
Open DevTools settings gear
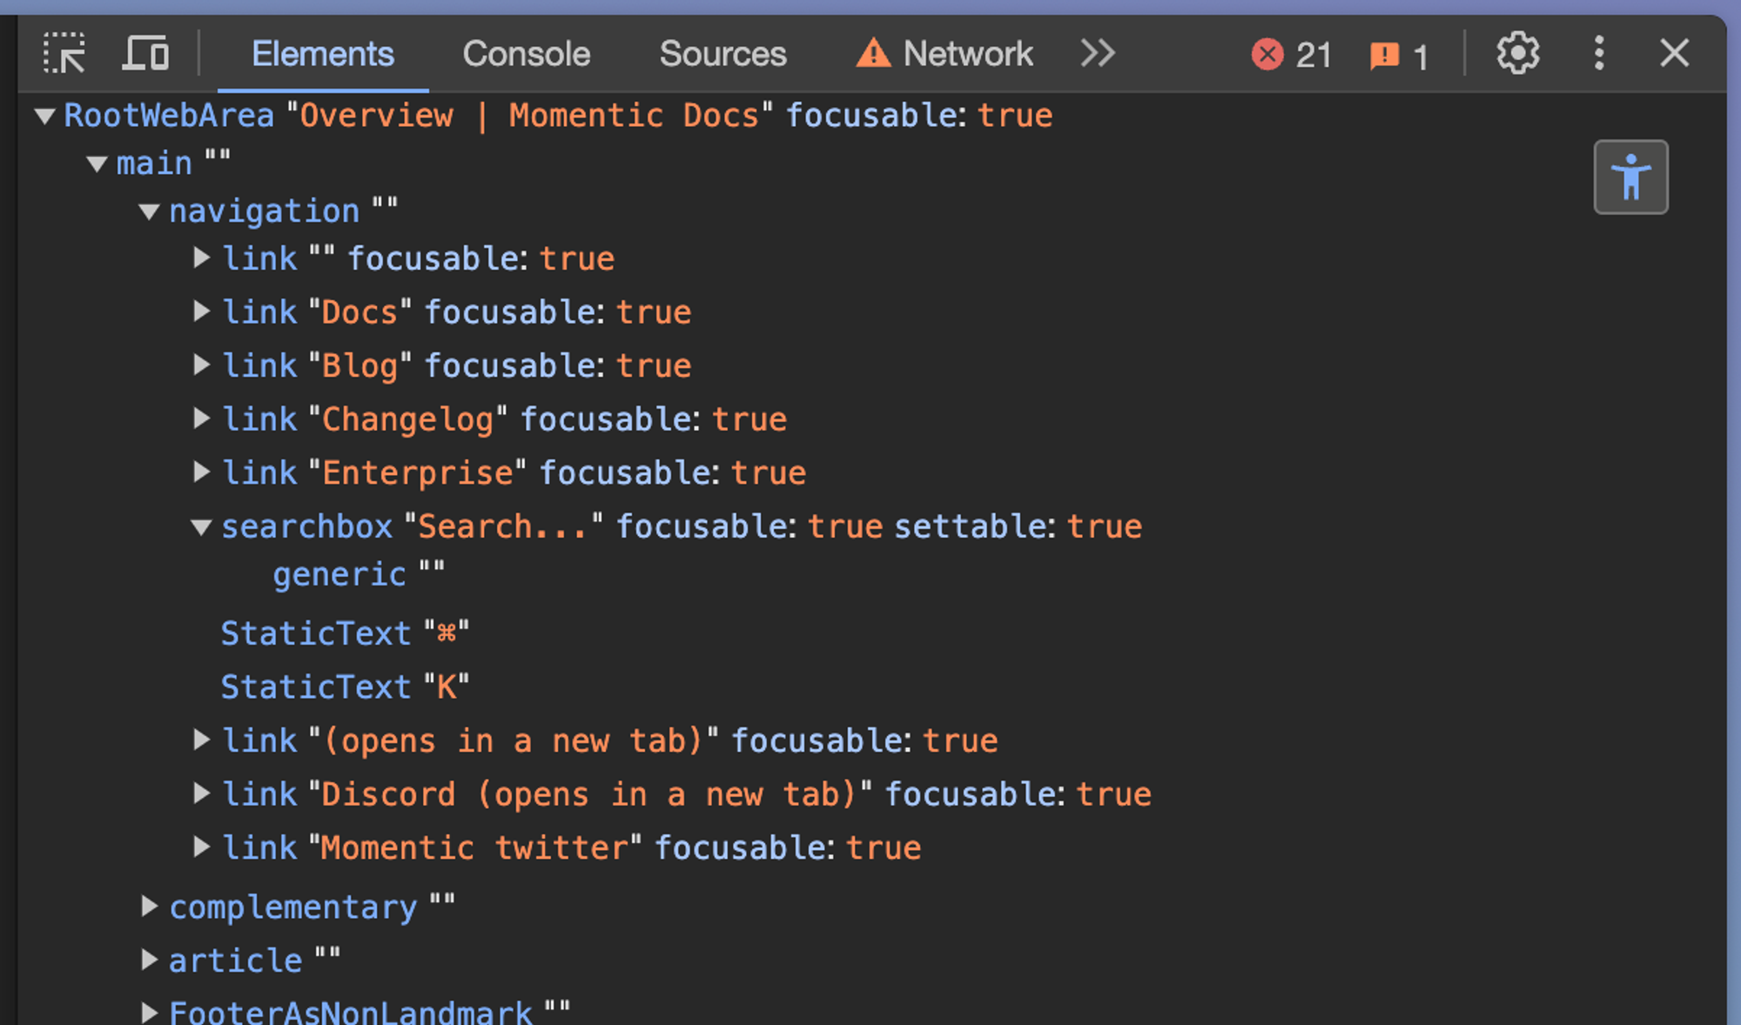1517,54
